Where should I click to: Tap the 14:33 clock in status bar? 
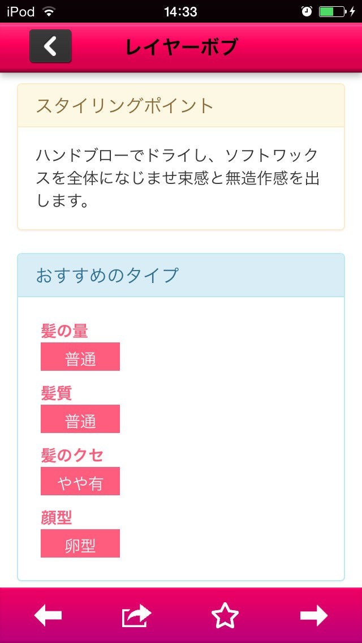(x=180, y=11)
